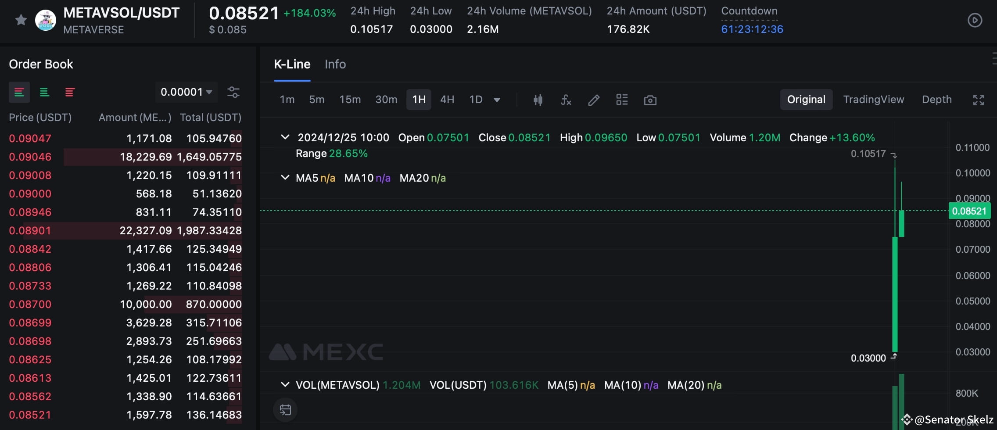
Task: Switch to the K-Line tab
Action: pos(292,64)
